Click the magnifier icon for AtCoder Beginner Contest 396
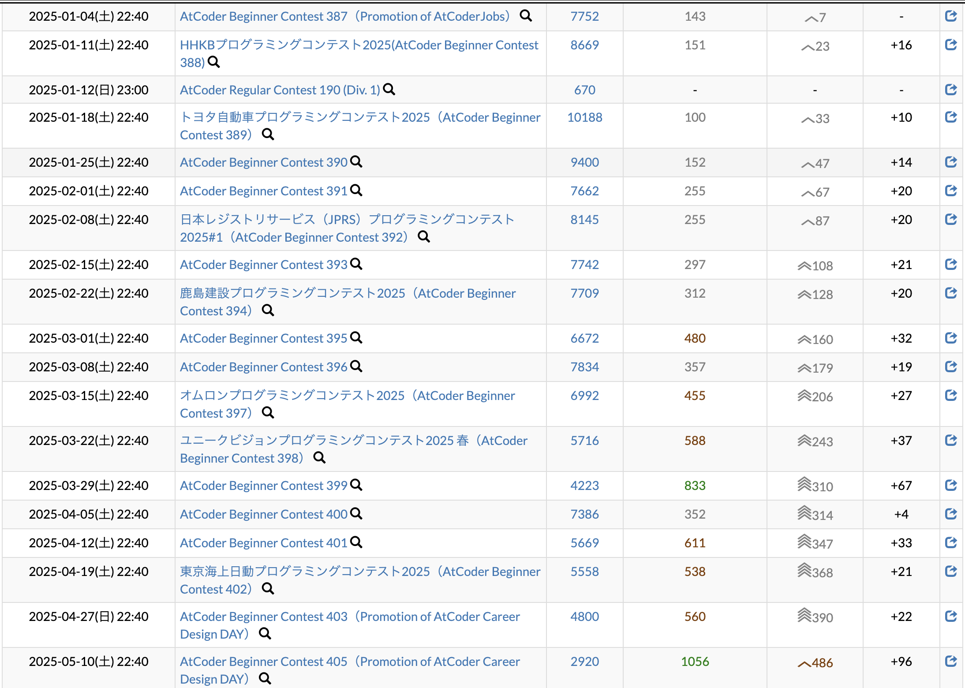 coord(356,367)
